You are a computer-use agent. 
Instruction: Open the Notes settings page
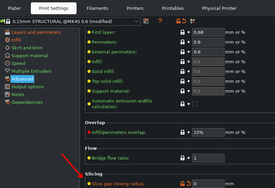(18, 94)
